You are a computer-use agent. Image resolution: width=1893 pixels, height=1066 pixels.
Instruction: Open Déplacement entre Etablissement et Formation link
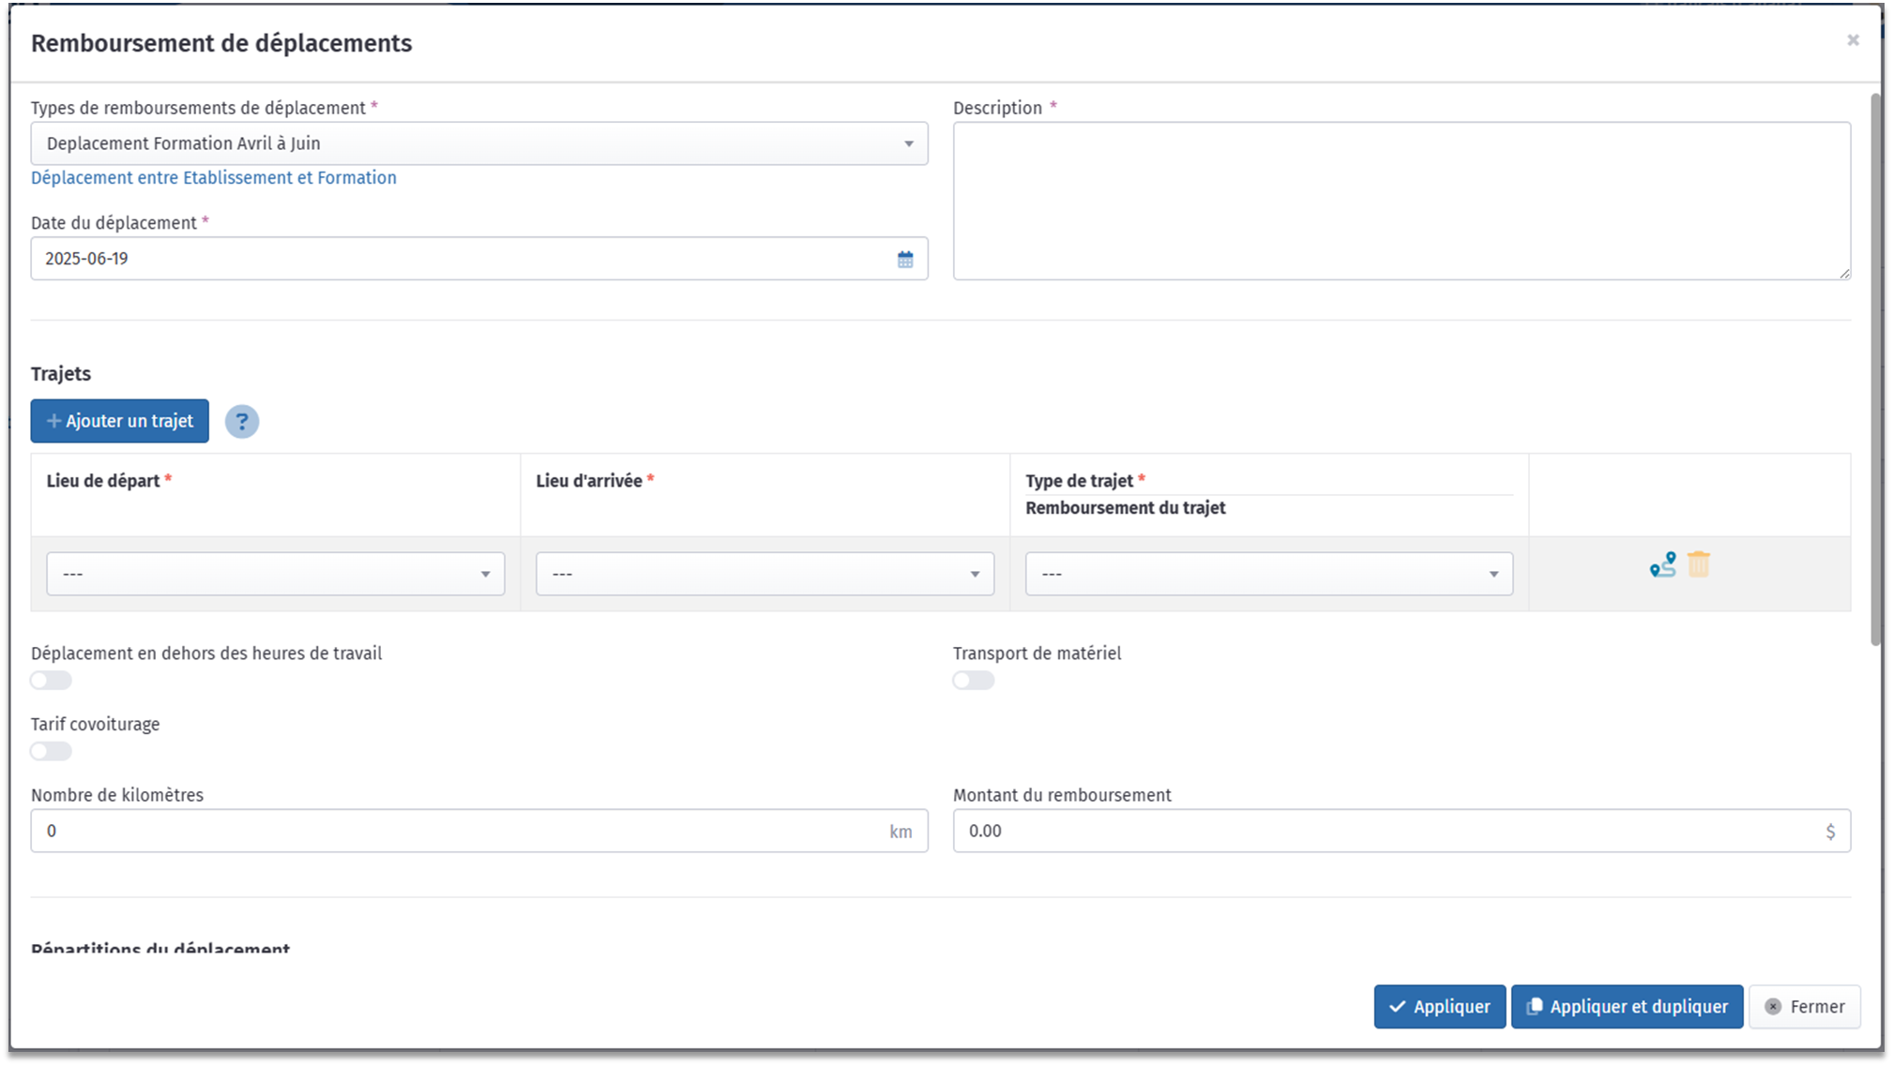coord(213,178)
